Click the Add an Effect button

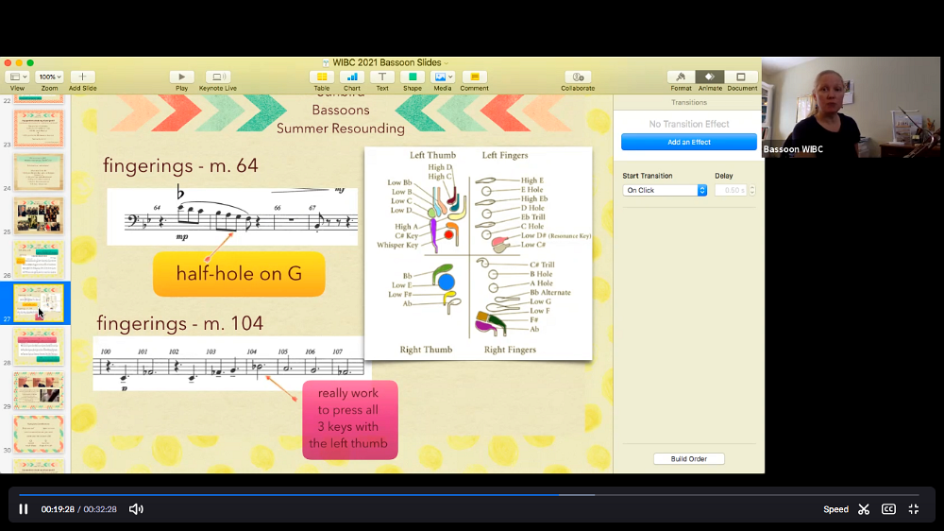tap(689, 143)
